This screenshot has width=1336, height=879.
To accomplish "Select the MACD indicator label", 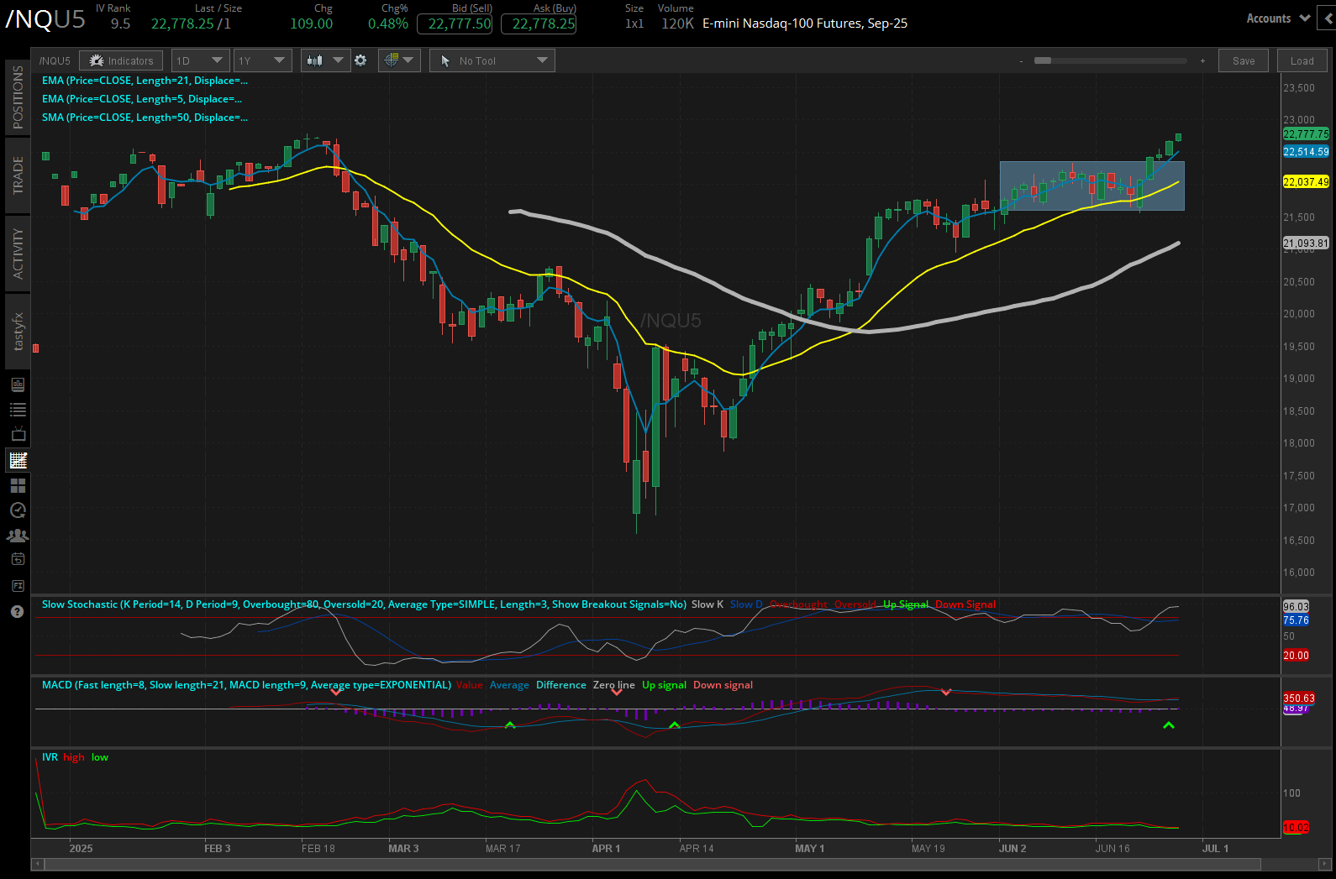I will click(x=246, y=685).
